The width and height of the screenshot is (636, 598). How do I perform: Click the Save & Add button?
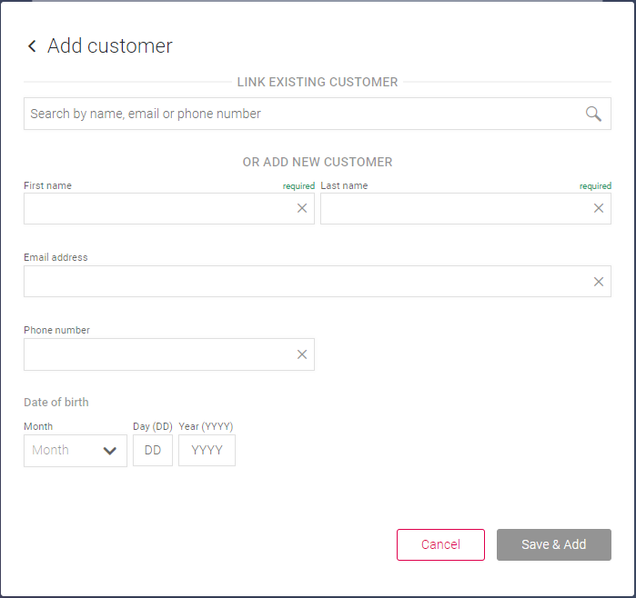pos(554,544)
